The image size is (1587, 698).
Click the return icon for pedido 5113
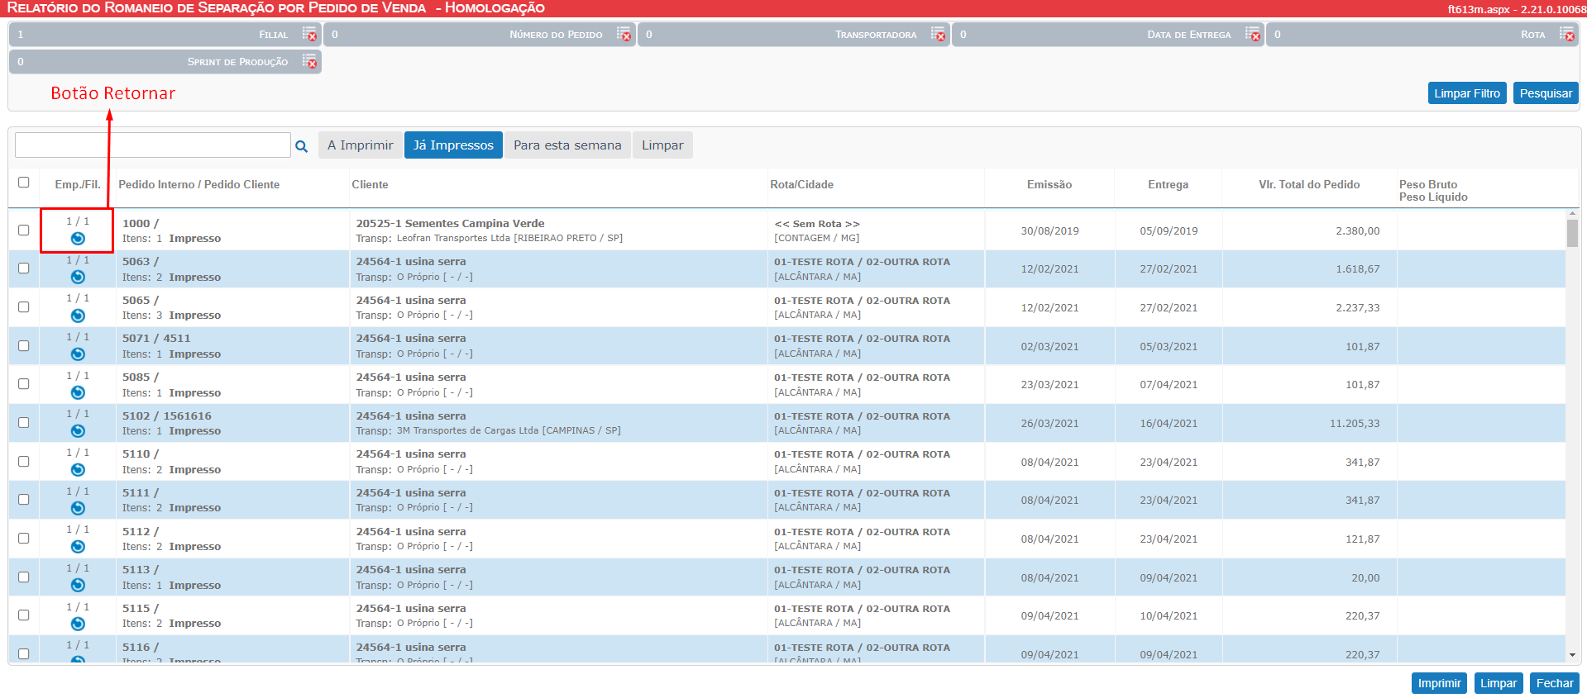click(78, 585)
